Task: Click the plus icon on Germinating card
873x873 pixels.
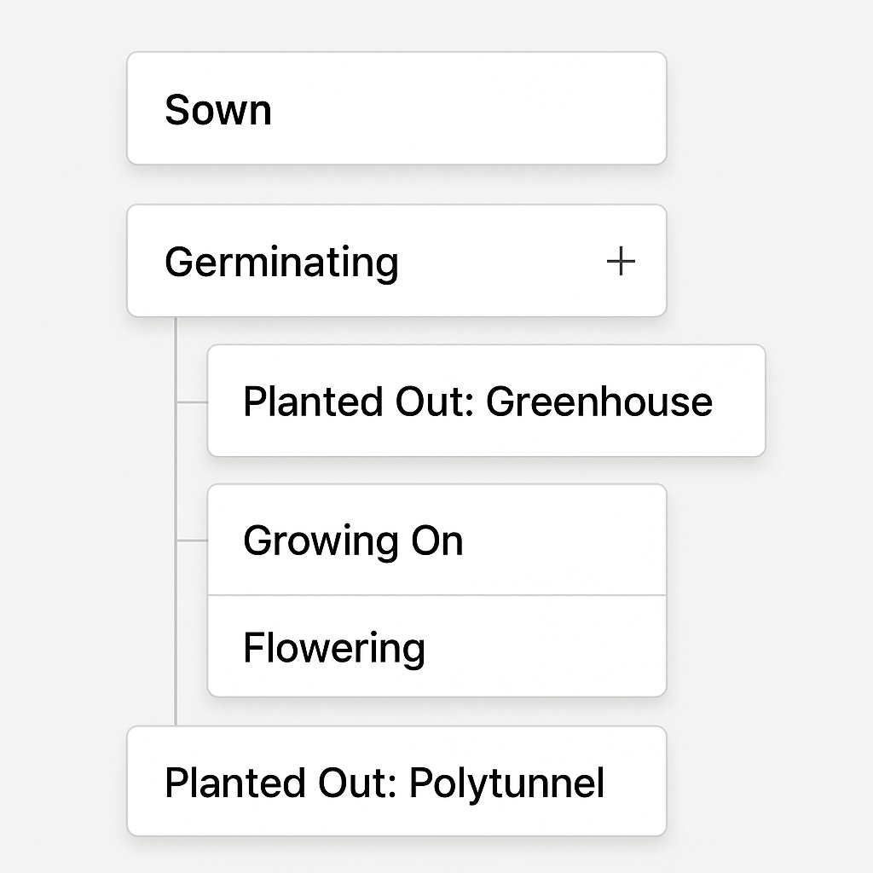Action: [621, 262]
